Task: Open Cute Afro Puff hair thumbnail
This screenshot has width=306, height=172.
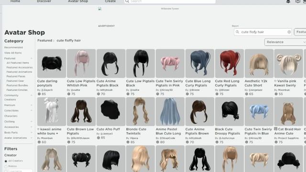Action: [111, 111]
